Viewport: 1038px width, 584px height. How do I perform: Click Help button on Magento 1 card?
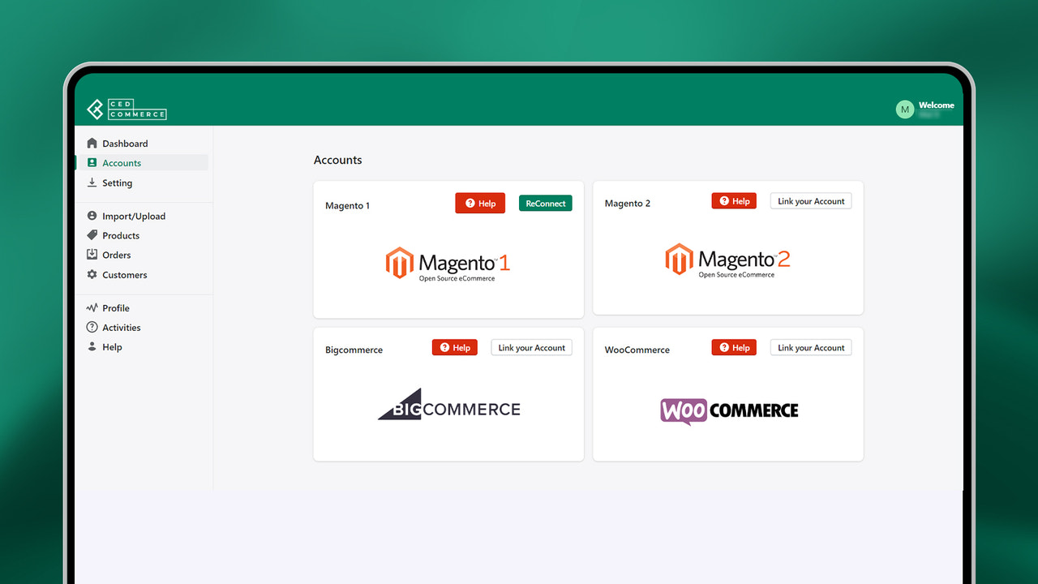480,204
